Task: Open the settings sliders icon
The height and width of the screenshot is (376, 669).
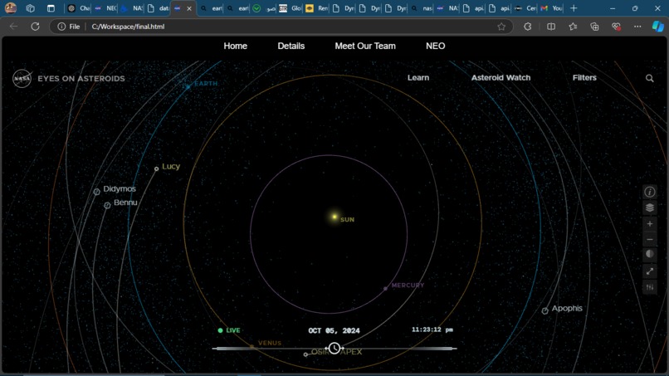Action: (649, 287)
